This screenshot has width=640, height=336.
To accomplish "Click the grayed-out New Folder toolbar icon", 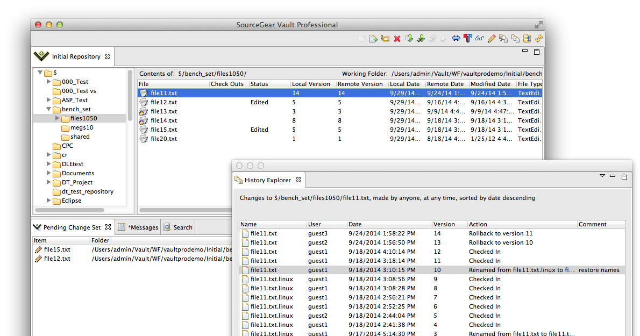I will [x=361, y=39].
